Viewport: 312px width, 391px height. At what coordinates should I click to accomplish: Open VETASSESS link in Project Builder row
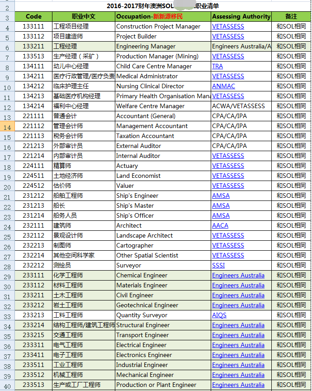click(228, 36)
